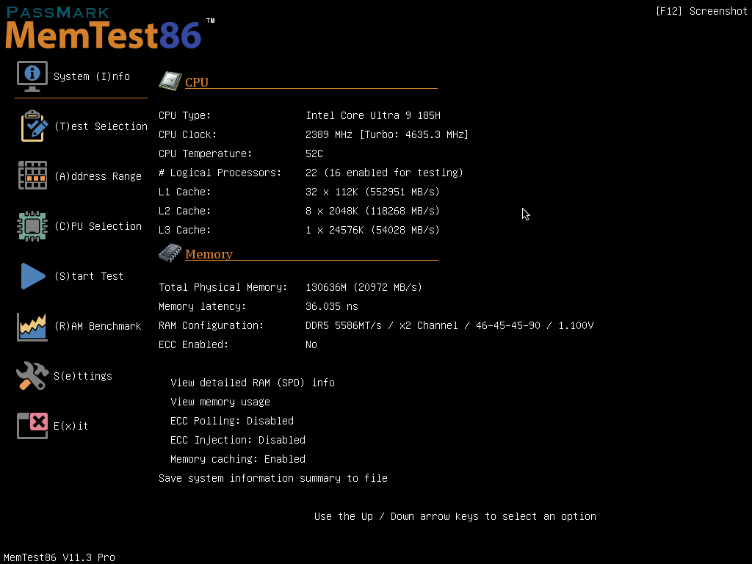Open Settings wrench and screwdriver icon

pyautogui.click(x=32, y=376)
